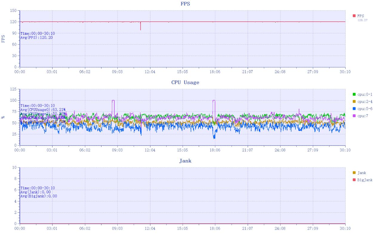Click the 120.27 current FPS value
The width and height of the screenshot is (379, 235).
(x=362, y=20)
